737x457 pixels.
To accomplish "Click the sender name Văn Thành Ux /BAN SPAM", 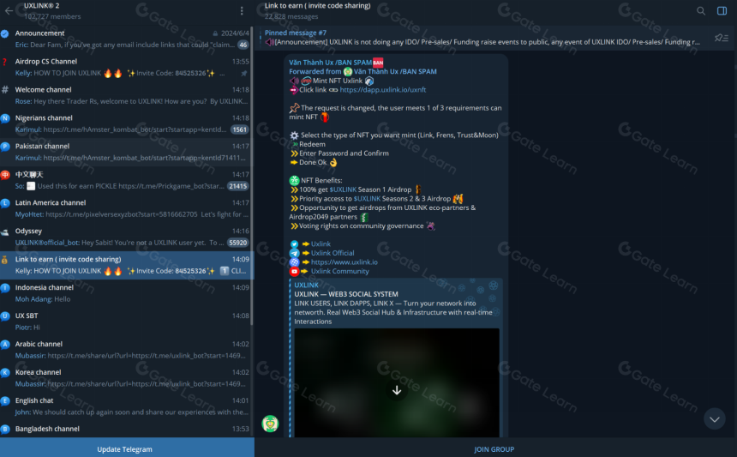I will pyautogui.click(x=330, y=62).
